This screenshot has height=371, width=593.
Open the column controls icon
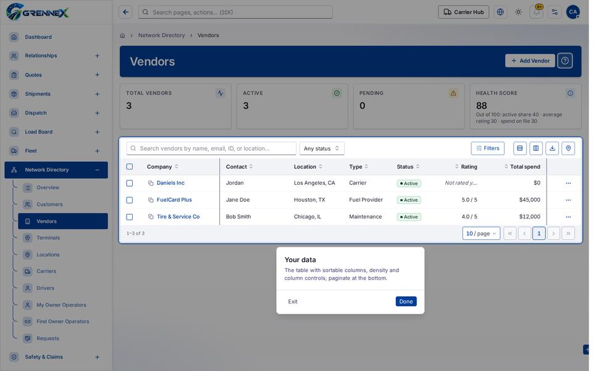click(536, 148)
